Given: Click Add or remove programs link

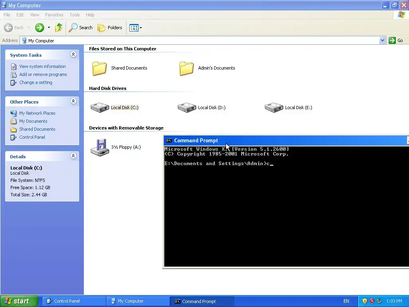Looking at the screenshot, I should (43, 74).
